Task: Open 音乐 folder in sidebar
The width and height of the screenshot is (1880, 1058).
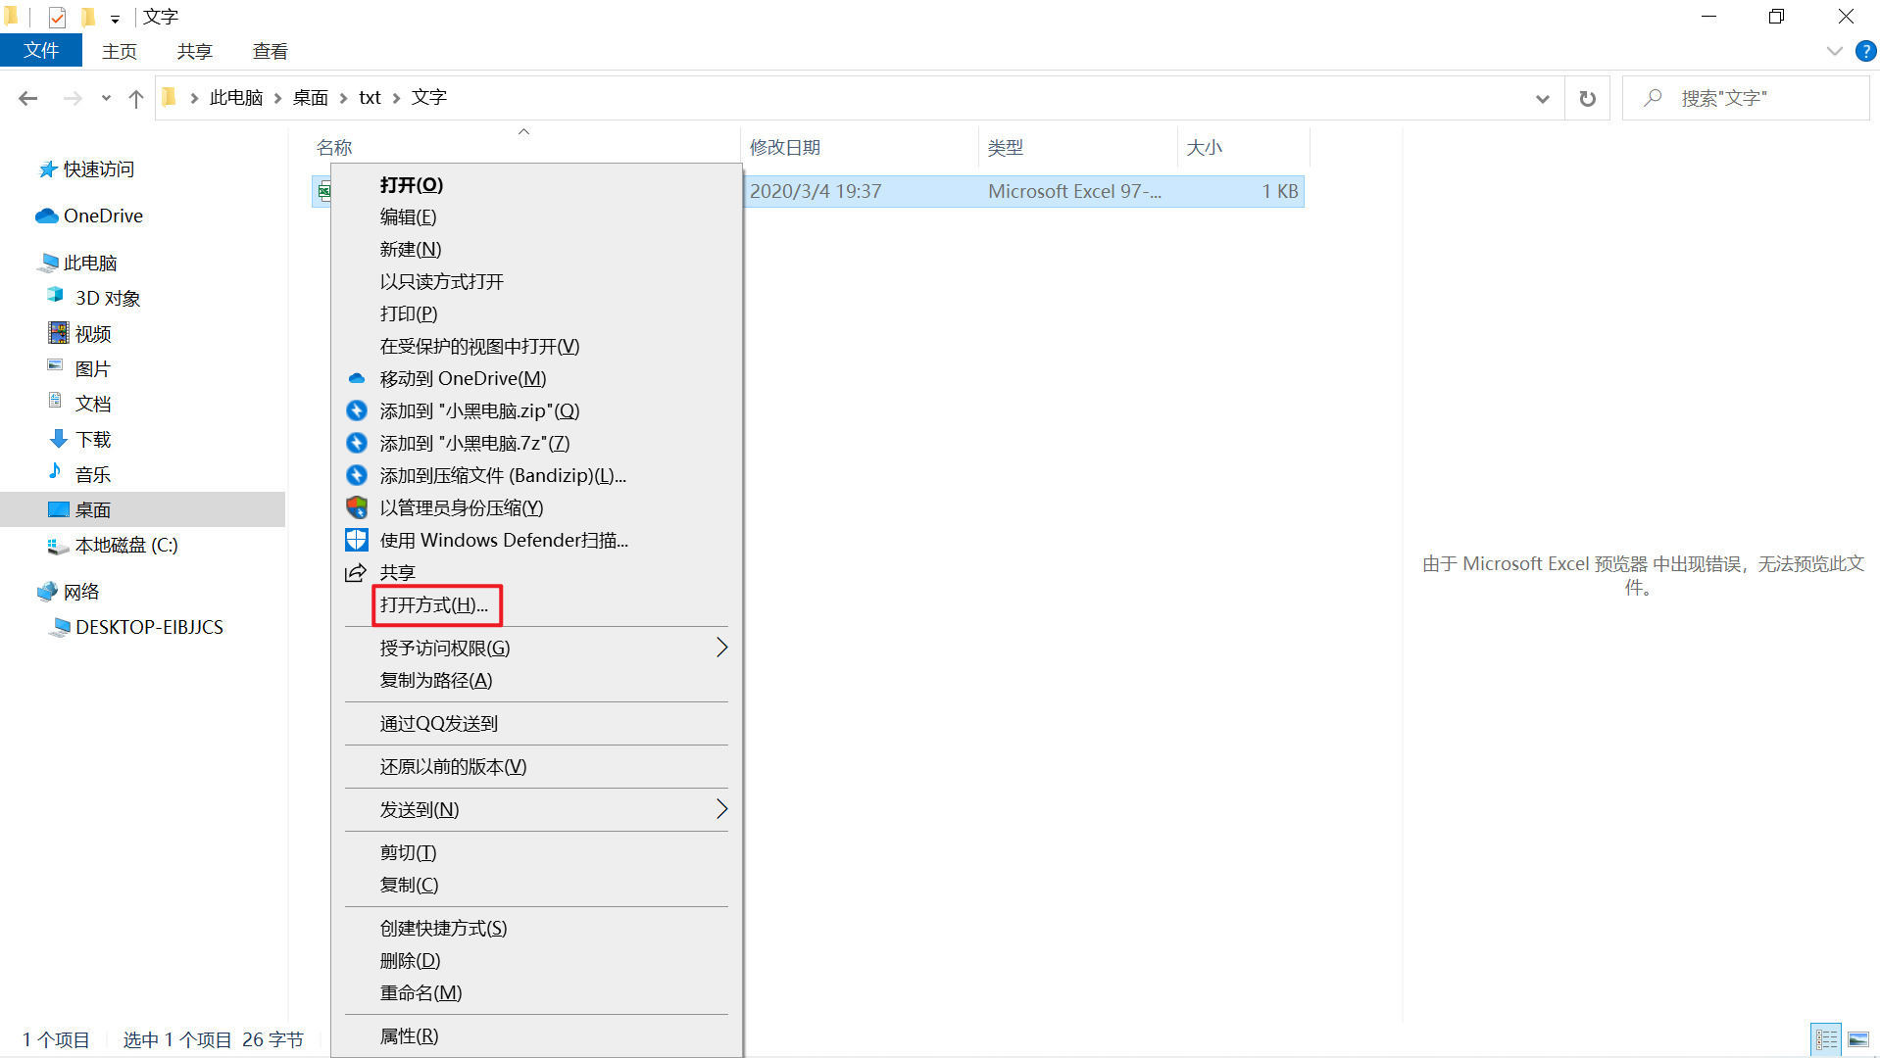Action: click(93, 474)
